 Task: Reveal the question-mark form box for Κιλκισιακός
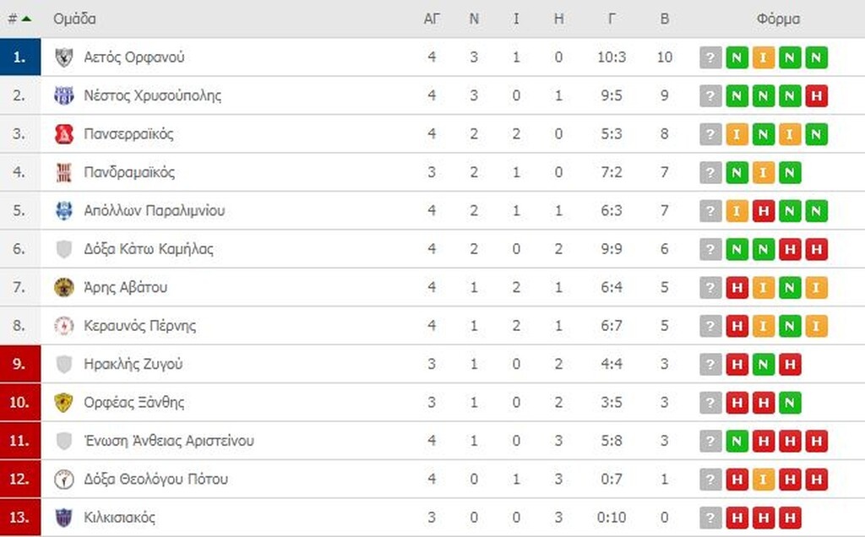(710, 517)
